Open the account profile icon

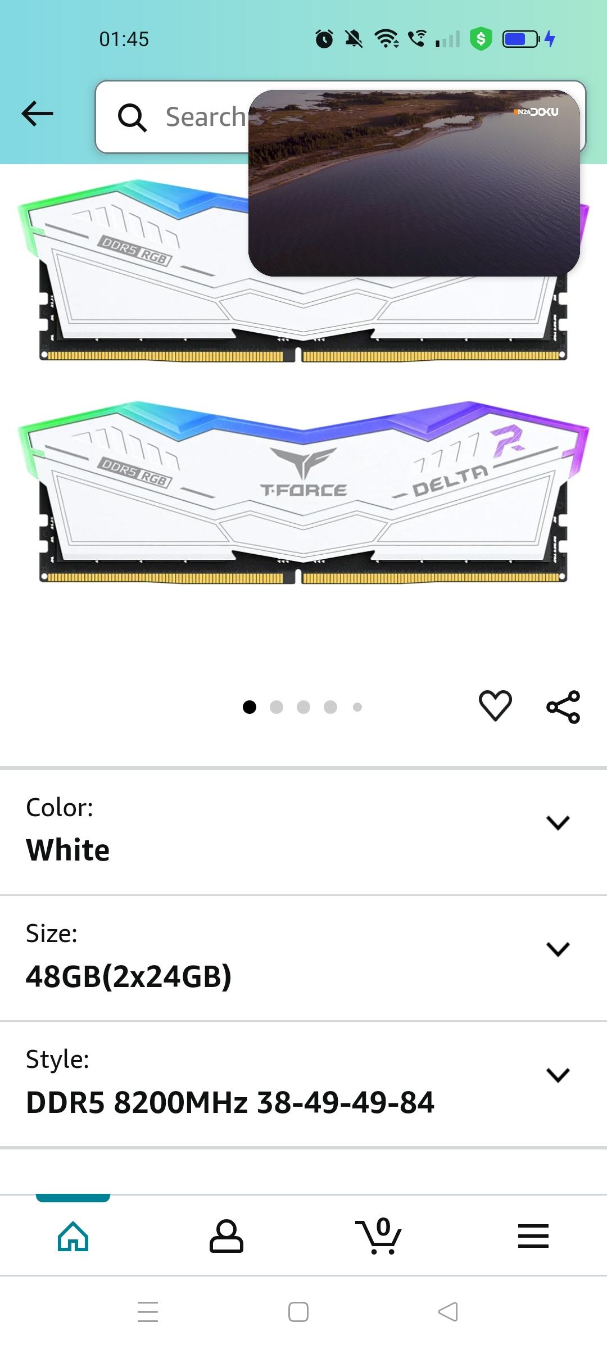226,1237
